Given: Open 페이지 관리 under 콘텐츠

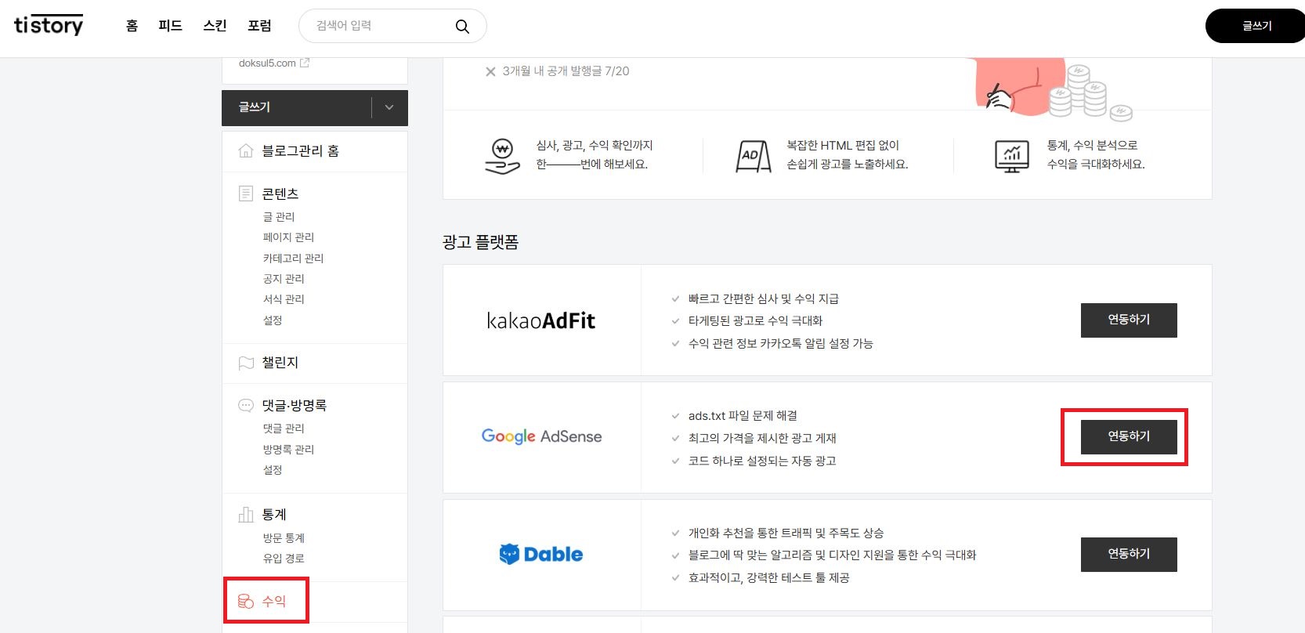Looking at the screenshot, I should click(x=288, y=237).
